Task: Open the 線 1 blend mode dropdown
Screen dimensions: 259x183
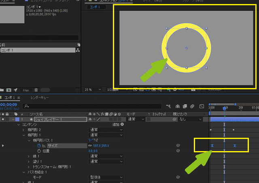Action: (106, 156)
